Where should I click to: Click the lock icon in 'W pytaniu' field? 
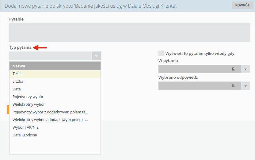[233, 69]
